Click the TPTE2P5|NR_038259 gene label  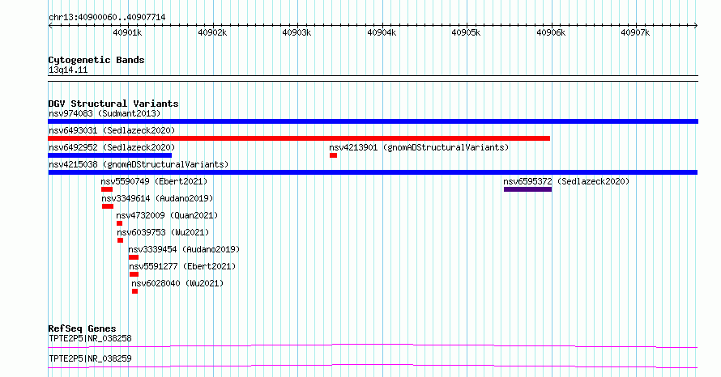pyautogui.click(x=90, y=358)
